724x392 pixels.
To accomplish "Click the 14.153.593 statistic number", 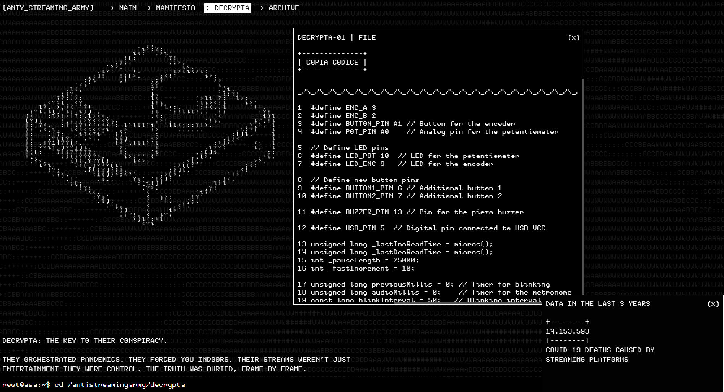I will (567, 331).
